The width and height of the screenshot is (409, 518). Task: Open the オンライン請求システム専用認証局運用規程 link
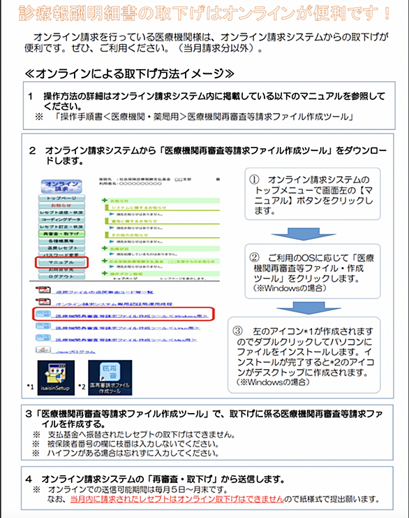114,304
